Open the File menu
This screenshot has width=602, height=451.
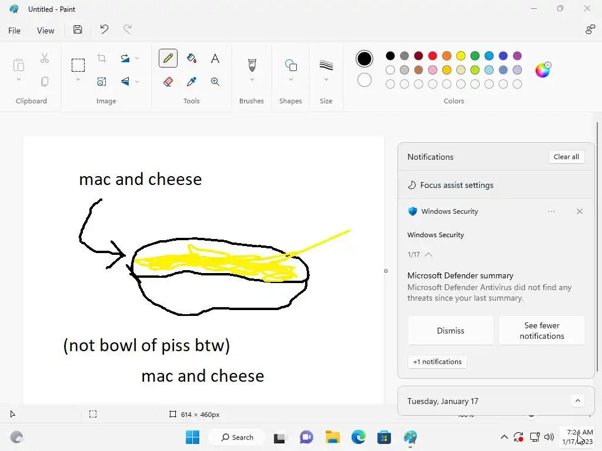14,31
